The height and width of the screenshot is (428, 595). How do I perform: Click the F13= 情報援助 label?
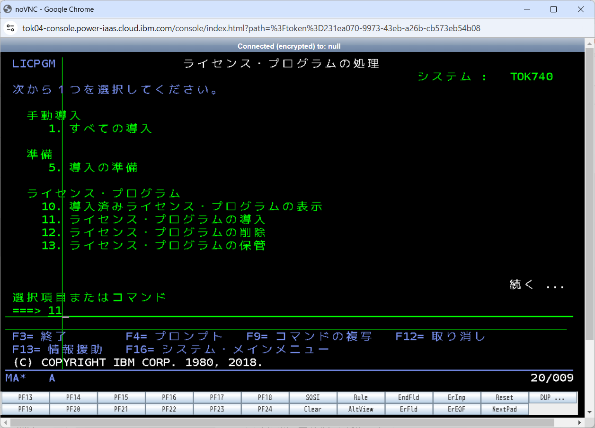tap(57, 350)
